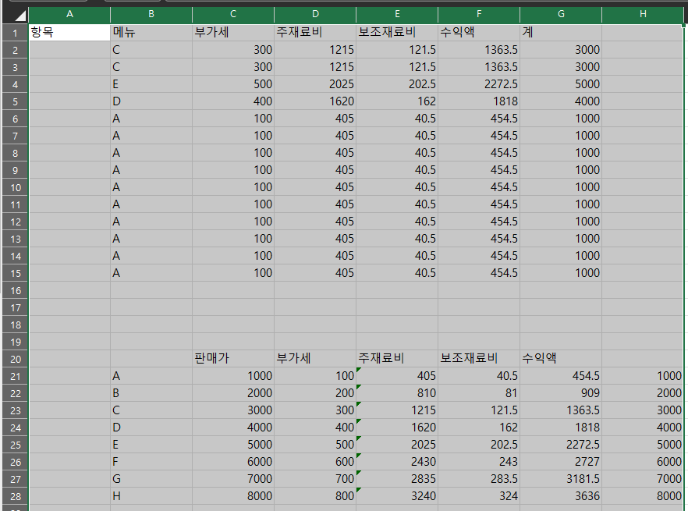Image resolution: width=688 pixels, height=511 pixels.
Task: Click cell E5 with value 162
Action: point(397,101)
